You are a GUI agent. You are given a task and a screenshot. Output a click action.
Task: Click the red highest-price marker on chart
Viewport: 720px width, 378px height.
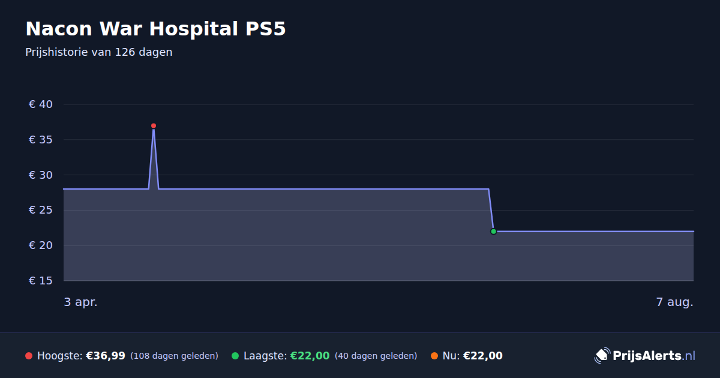tap(154, 126)
